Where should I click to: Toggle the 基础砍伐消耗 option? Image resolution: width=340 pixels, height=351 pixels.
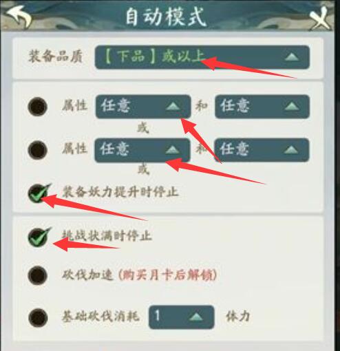38,318
